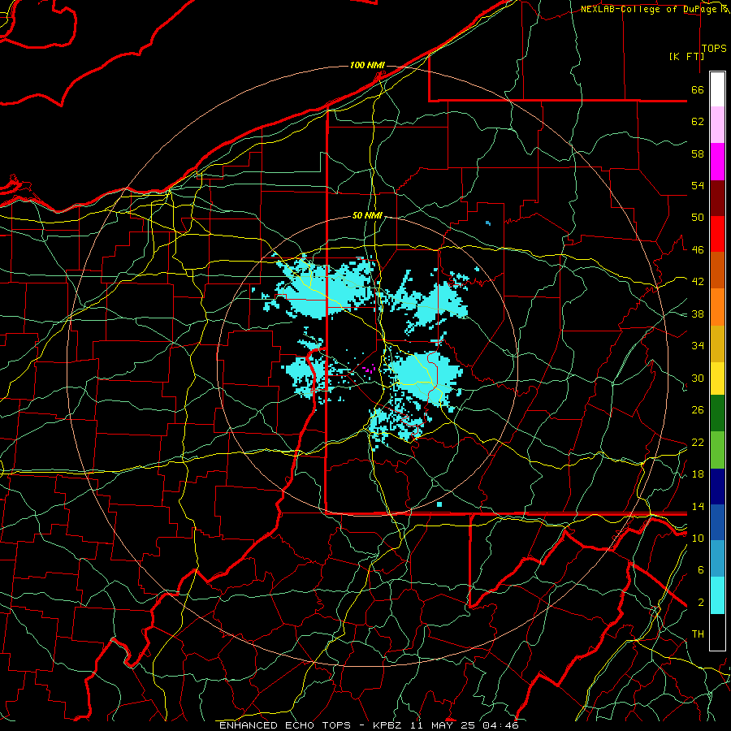The width and height of the screenshot is (731, 731).
Task: Click the magenta swatch in the color scale
Action: click(717, 162)
